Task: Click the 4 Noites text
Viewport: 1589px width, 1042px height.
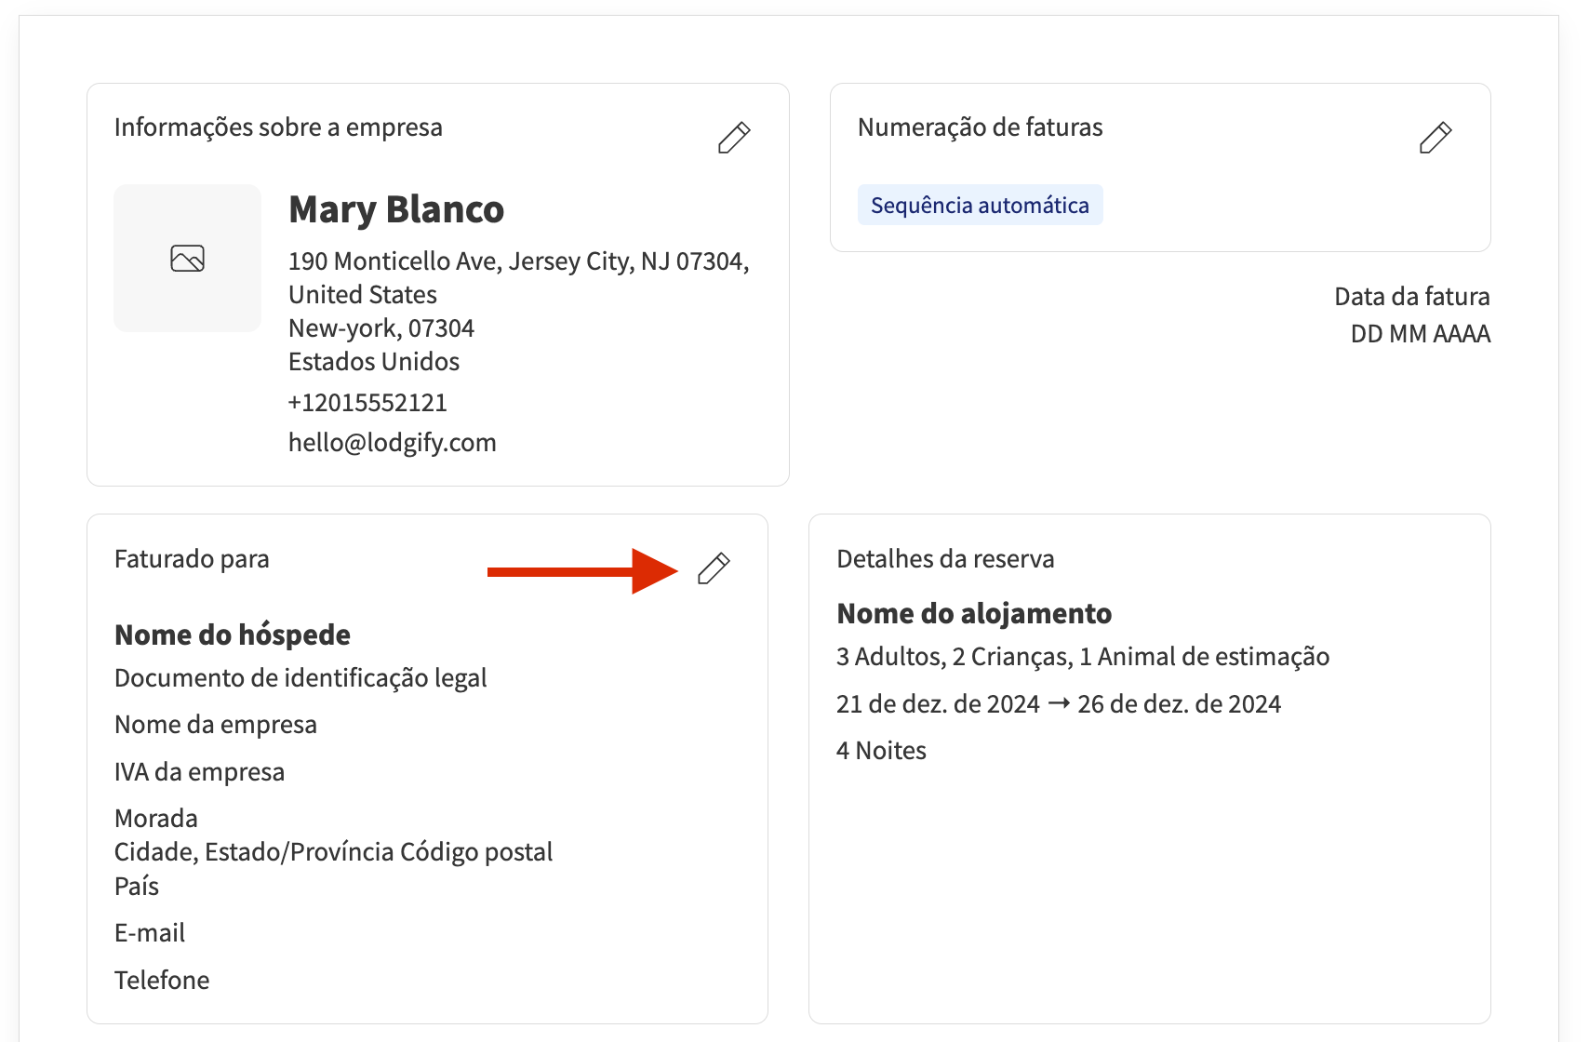Action: 881,751
